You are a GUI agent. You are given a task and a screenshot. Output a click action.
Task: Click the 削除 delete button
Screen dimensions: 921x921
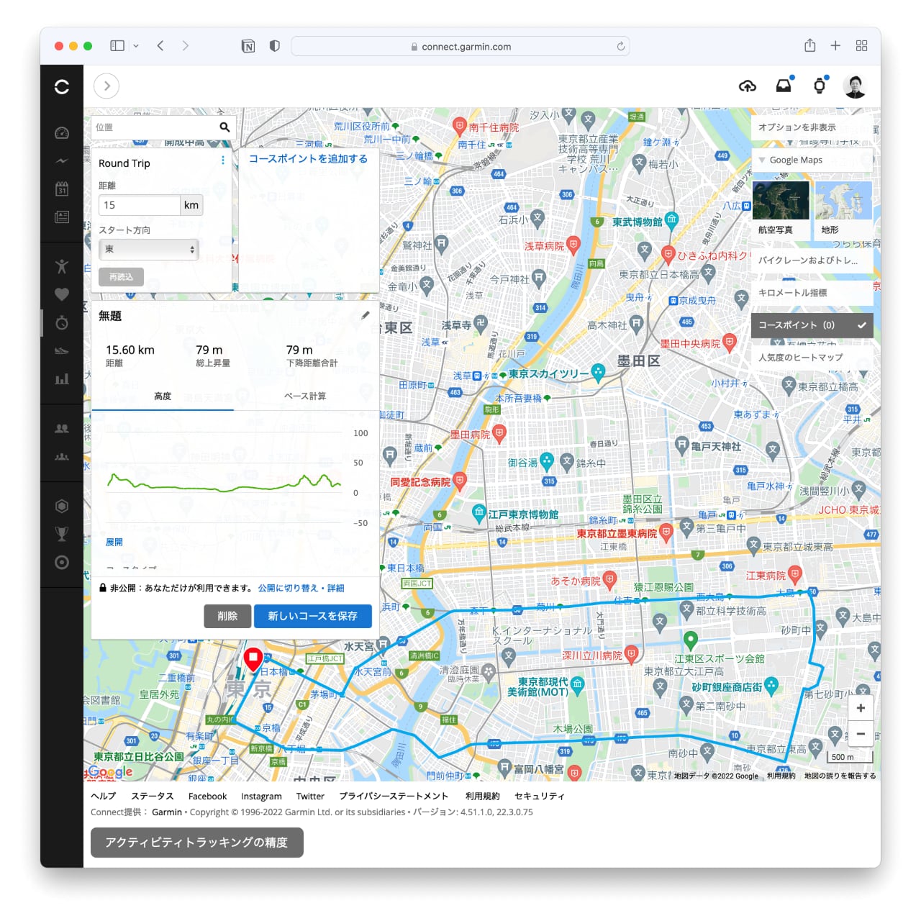[227, 616]
